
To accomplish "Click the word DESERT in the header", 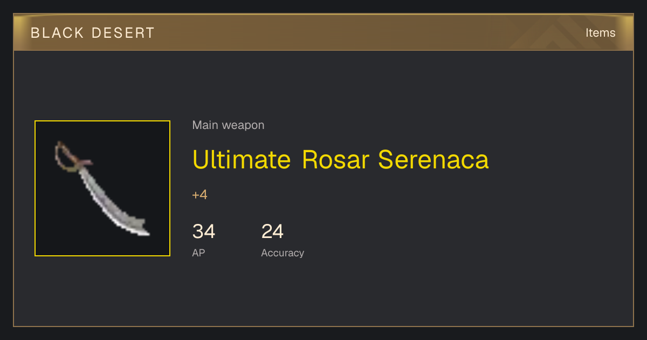I will coord(123,33).
